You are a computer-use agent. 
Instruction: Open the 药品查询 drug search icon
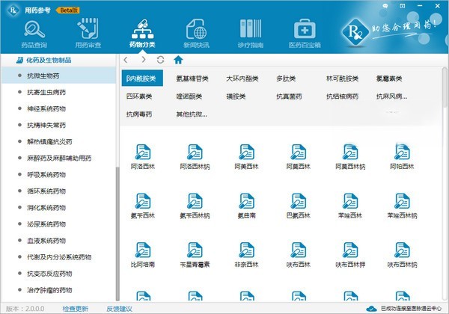[x=34, y=34]
